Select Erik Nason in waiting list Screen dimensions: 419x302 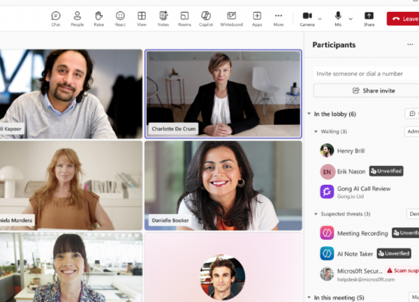[369, 172]
